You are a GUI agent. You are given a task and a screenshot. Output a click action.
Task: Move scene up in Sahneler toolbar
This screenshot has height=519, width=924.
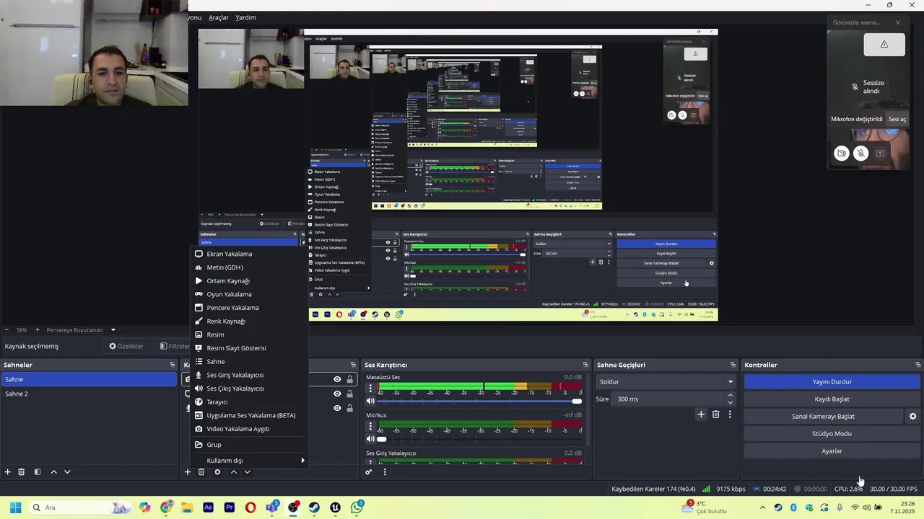point(53,472)
